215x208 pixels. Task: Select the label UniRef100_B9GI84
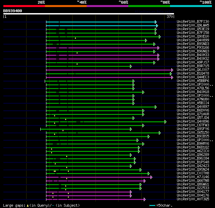point(193,159)
